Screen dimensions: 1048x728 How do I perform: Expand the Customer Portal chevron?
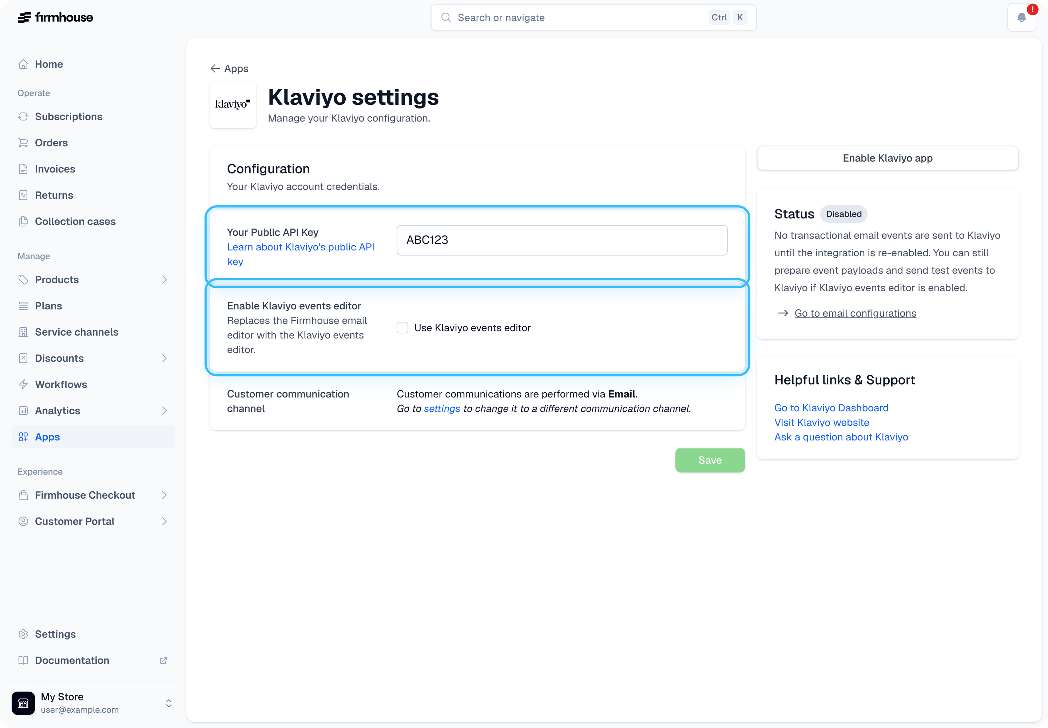[x=164, y=521]
